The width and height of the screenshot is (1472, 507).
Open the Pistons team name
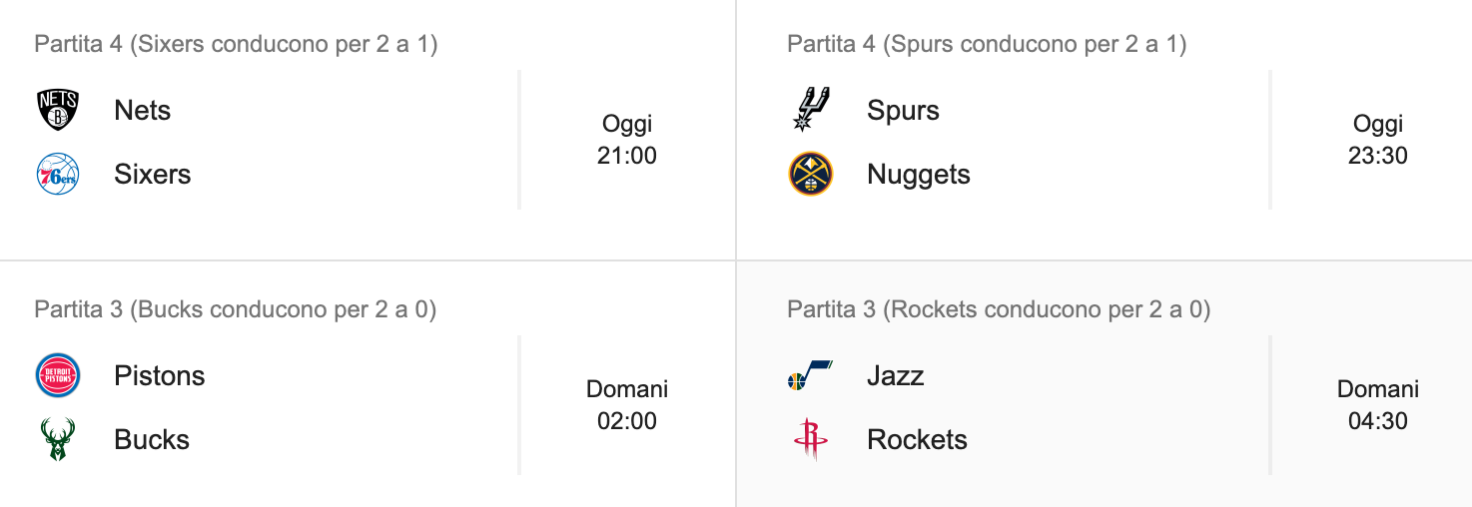[160, 375]
